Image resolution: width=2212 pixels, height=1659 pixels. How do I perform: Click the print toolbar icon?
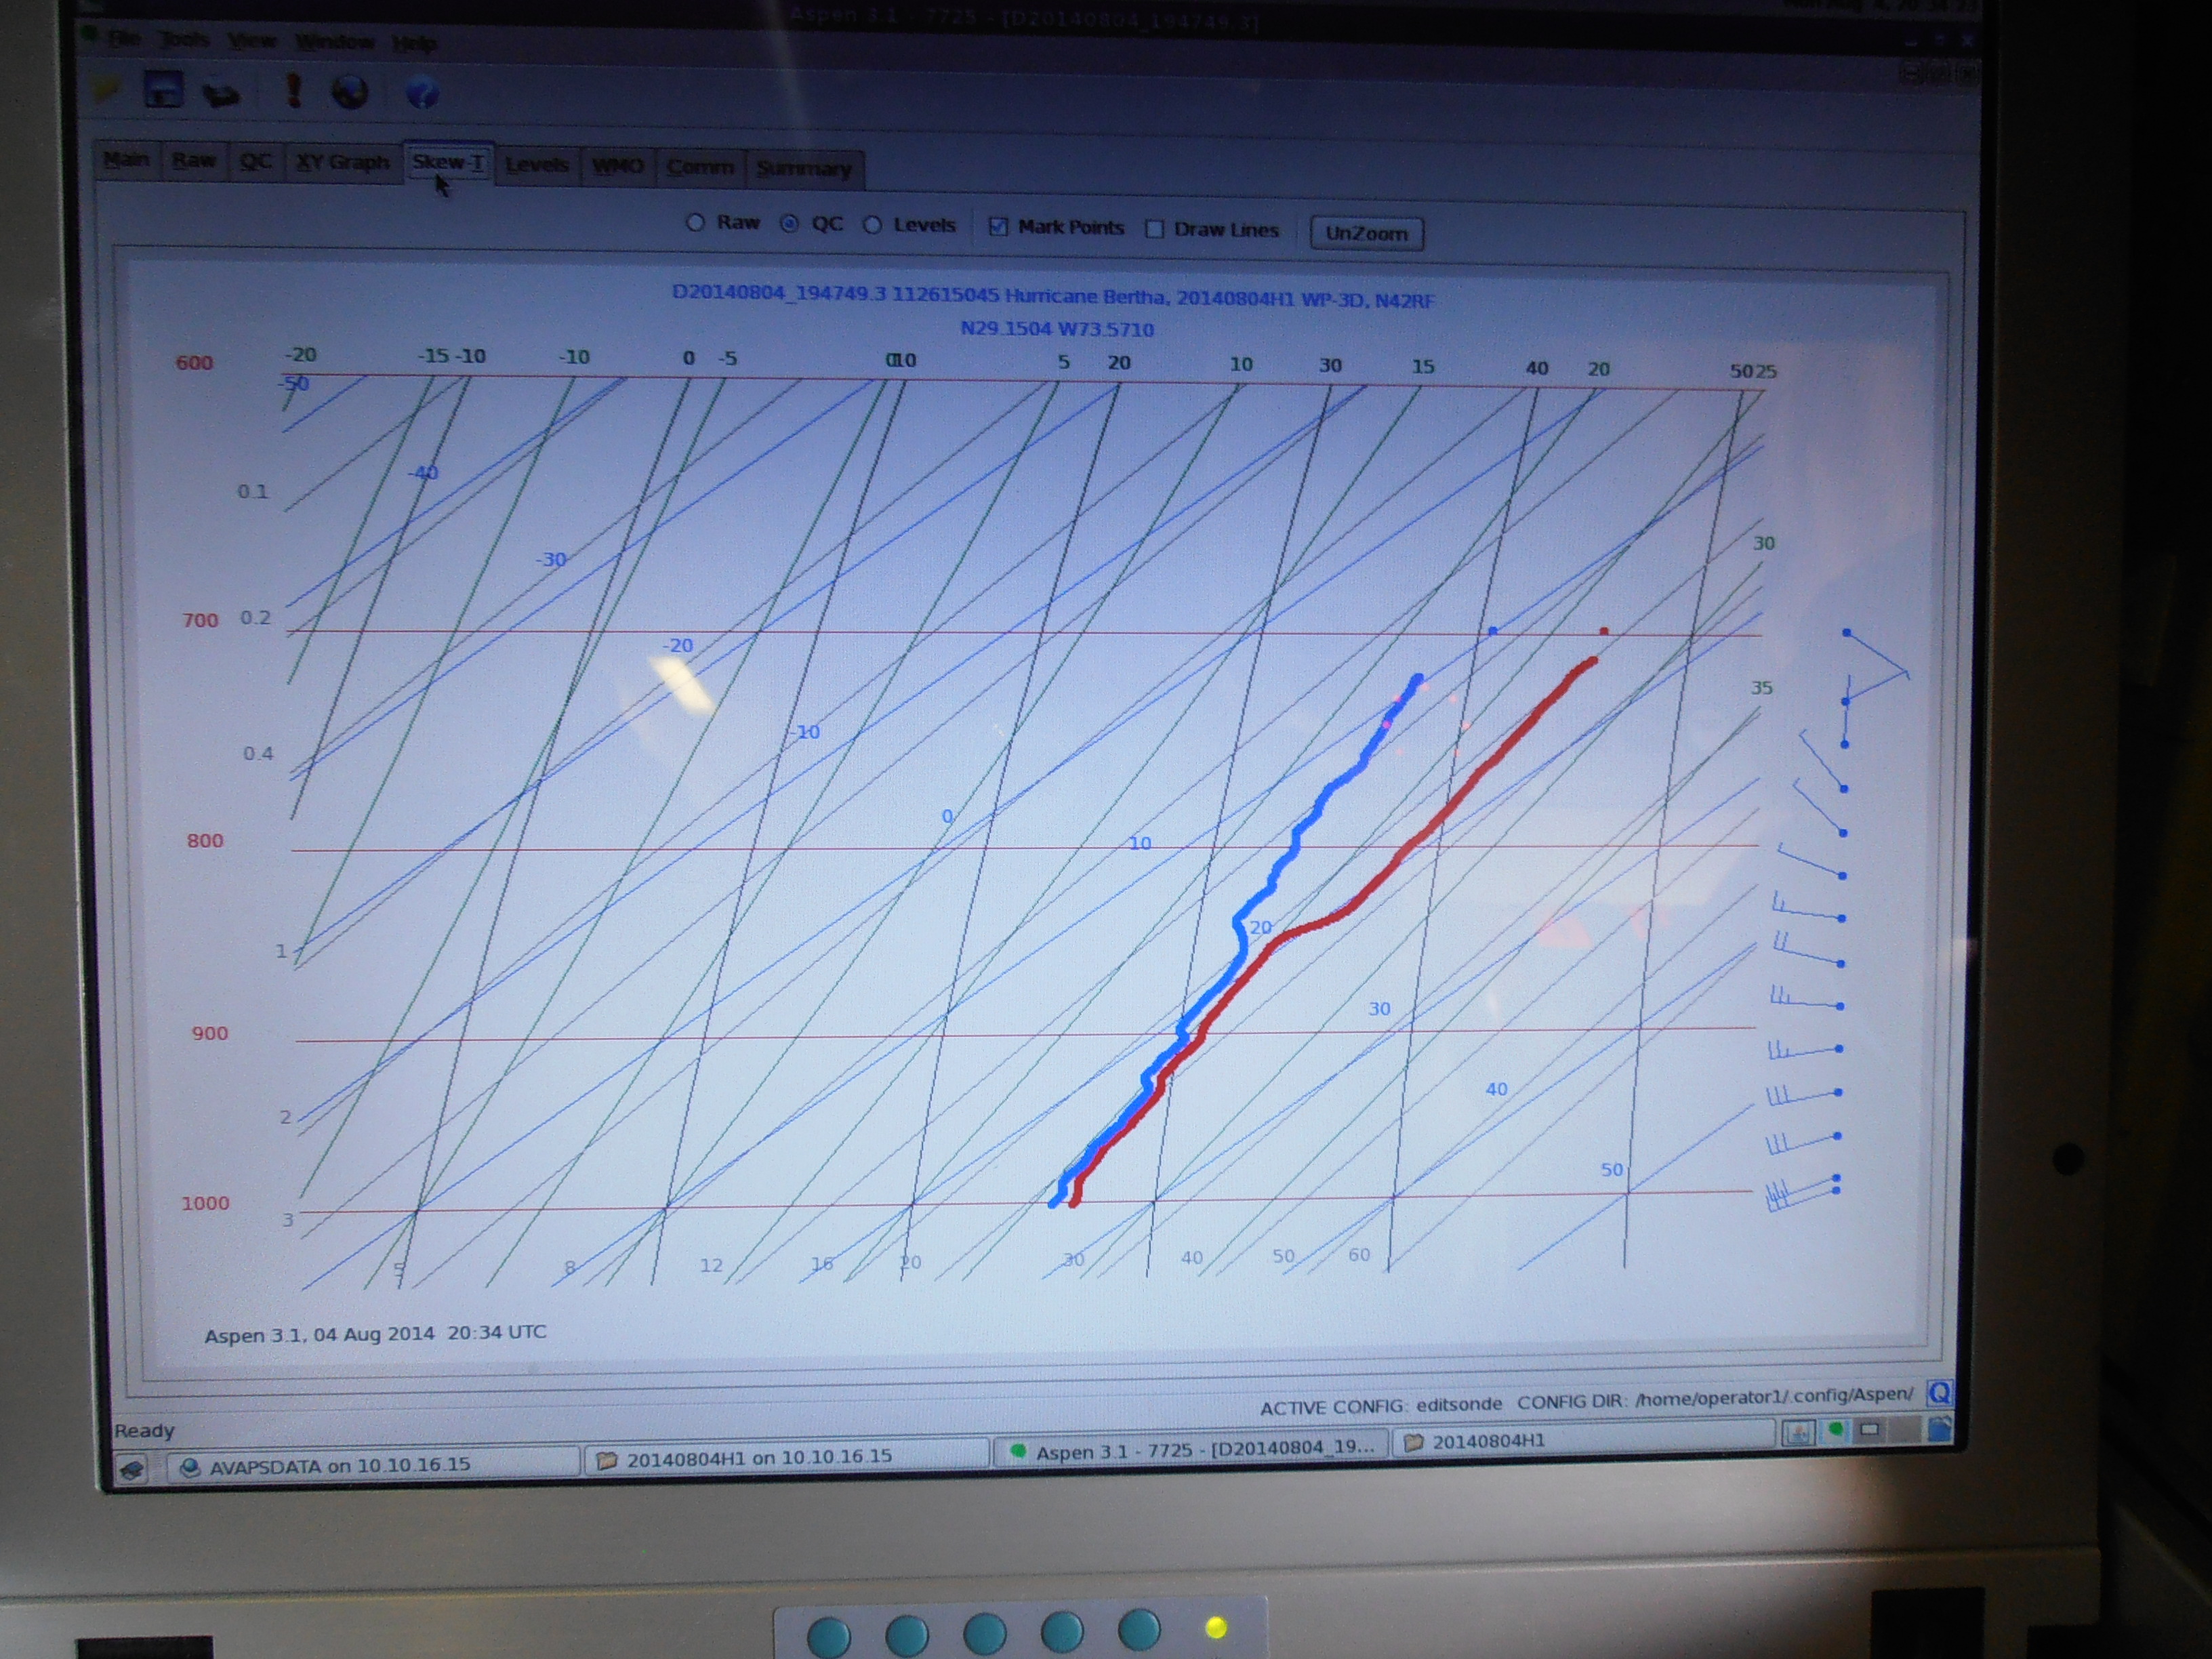tap(222, 94)
